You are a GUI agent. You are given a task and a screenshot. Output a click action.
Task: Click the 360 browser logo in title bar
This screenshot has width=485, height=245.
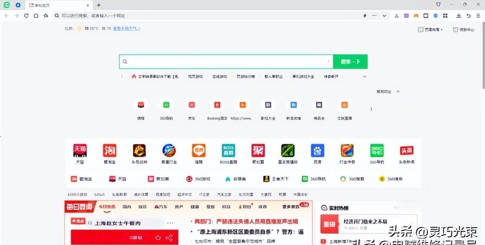(6, 5)
